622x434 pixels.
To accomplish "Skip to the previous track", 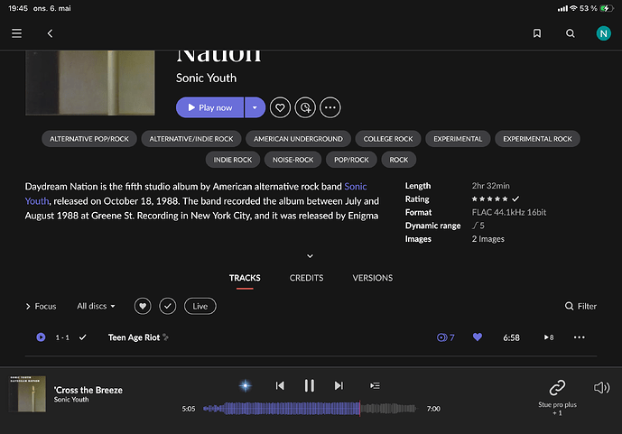I will click(280, 385).
